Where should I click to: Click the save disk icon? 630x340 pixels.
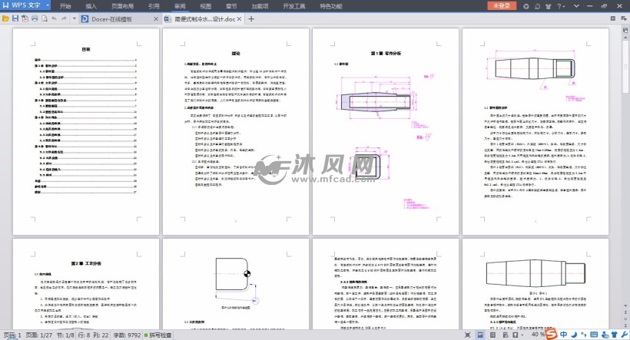coord(15,18)
